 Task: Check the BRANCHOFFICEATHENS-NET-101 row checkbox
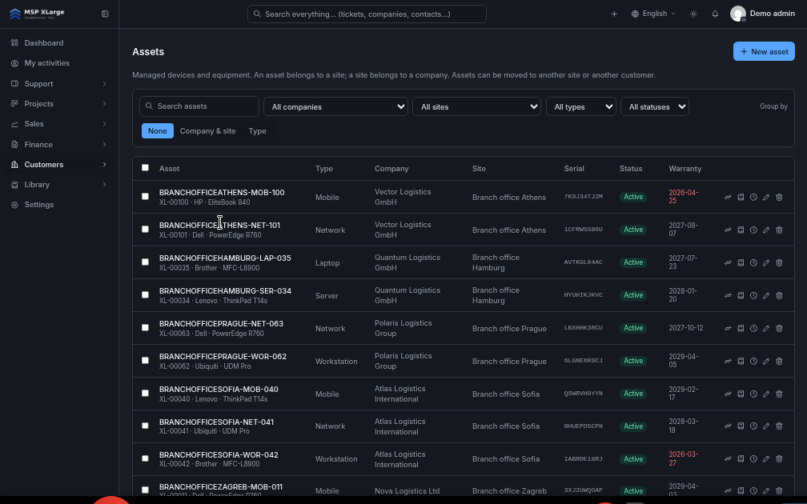145,230
